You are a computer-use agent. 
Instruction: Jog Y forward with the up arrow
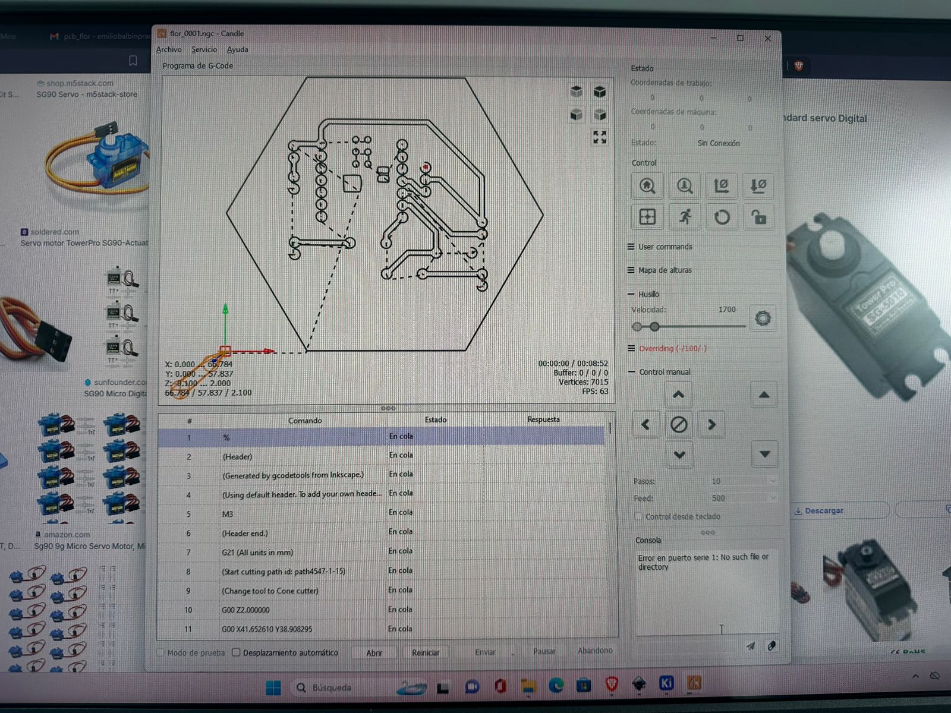click(679, 395)
